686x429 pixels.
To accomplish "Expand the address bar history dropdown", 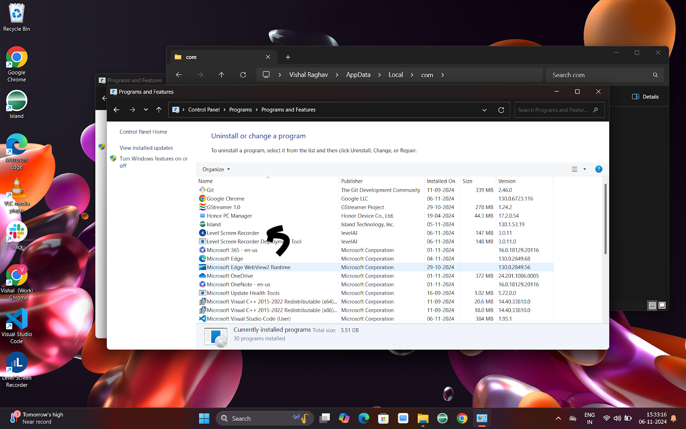I will pyautogui.click(x=484, y=110).
